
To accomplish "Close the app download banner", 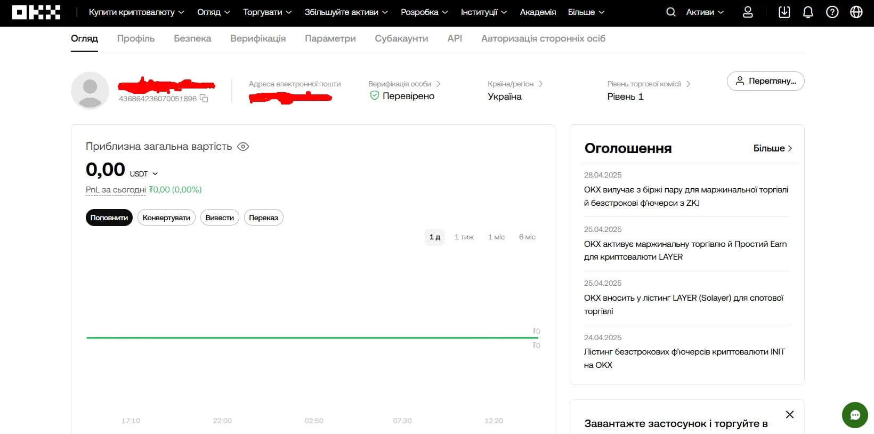I will click(x=790, y=414).
